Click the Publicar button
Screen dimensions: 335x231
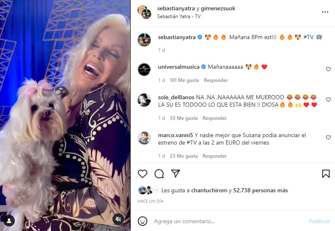319,221
